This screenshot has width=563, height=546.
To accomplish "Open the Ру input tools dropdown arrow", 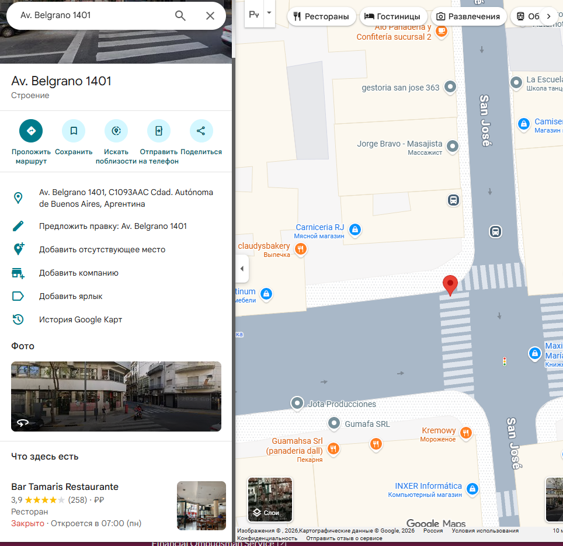I will click(x=269, y=13).
